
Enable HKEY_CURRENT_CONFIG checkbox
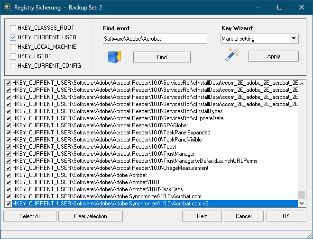pyautogui.click(x=13, y=66)
